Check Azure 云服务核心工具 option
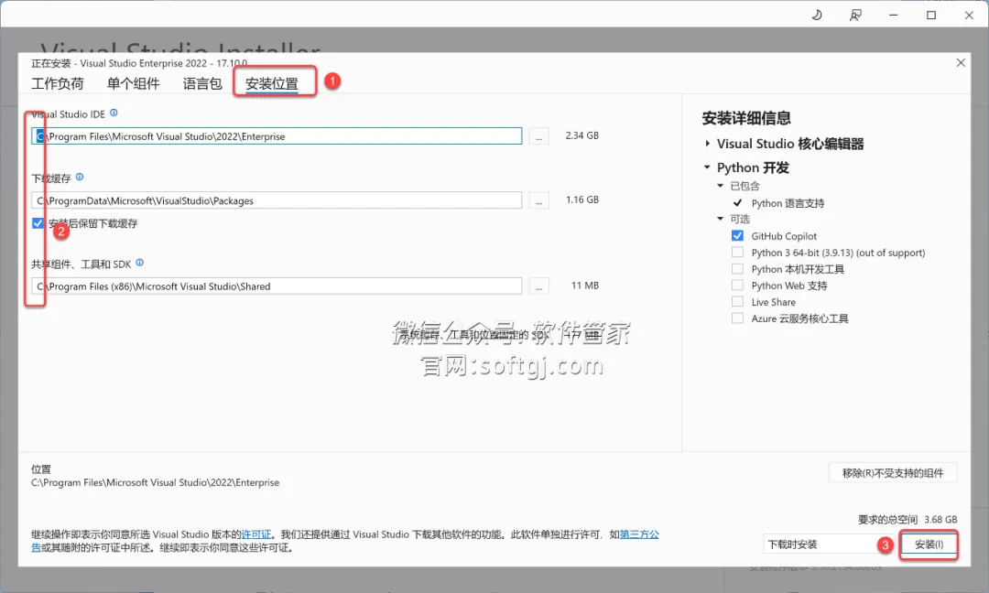The height and width of the screenshot is (593, 989). pyautogui.click(x=737, y=318)
